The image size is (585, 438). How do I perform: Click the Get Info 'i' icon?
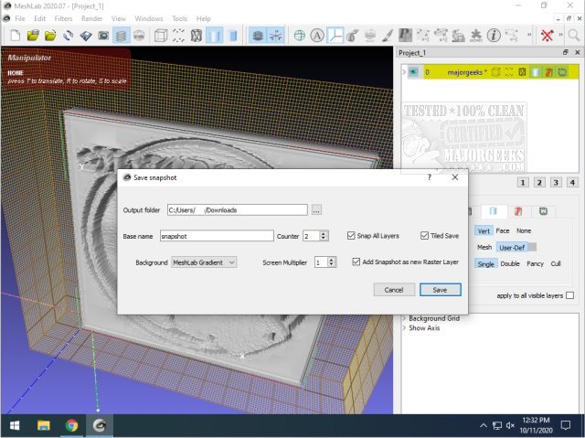493,36
